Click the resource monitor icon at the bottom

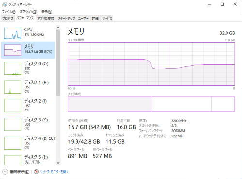(36, 172)
